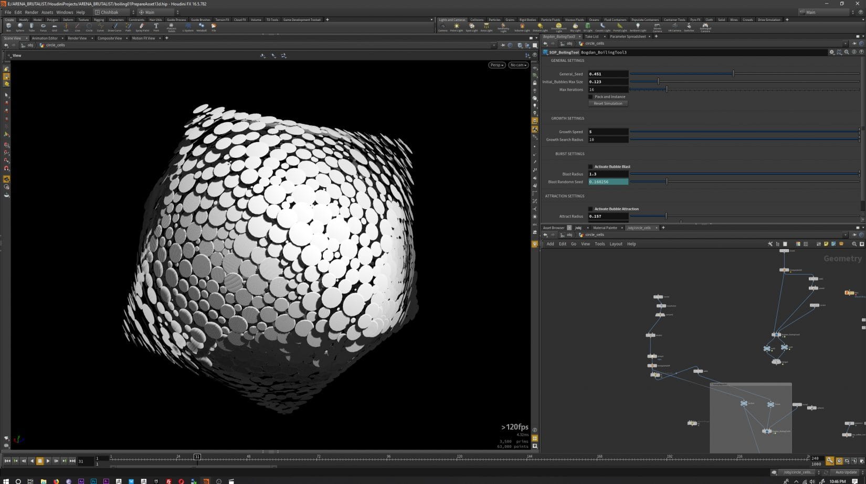The width and height of the screenshot is (866, 484).
Task: Add a Sky Light from the shelf
Action: [x=575, y=26]
